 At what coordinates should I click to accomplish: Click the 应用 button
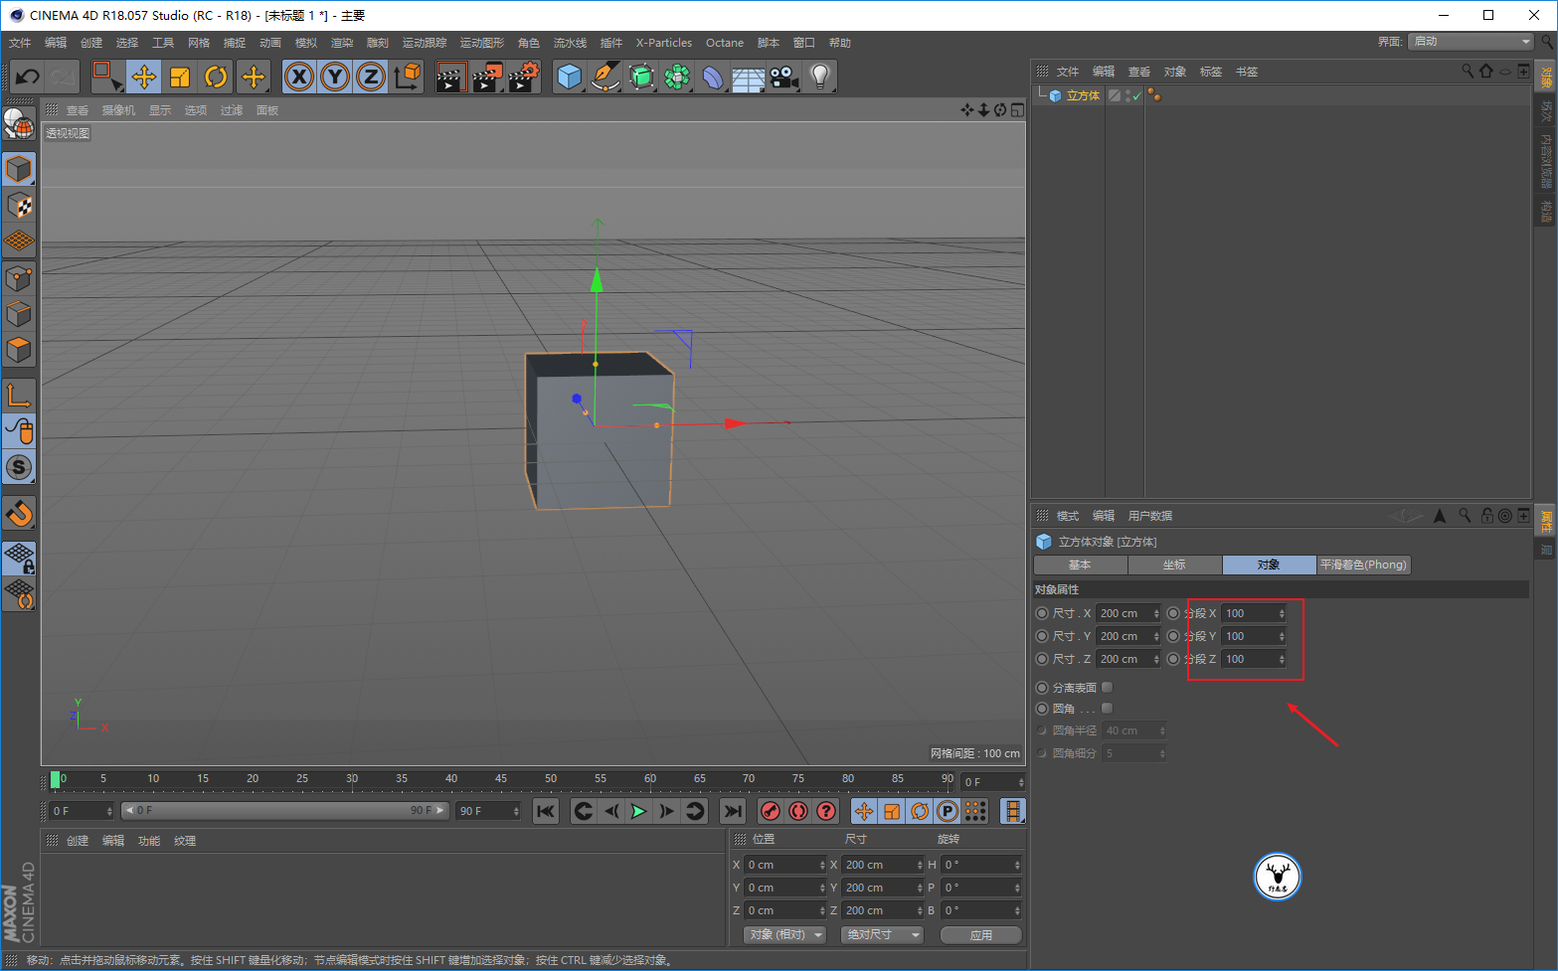tap(981, 934)
